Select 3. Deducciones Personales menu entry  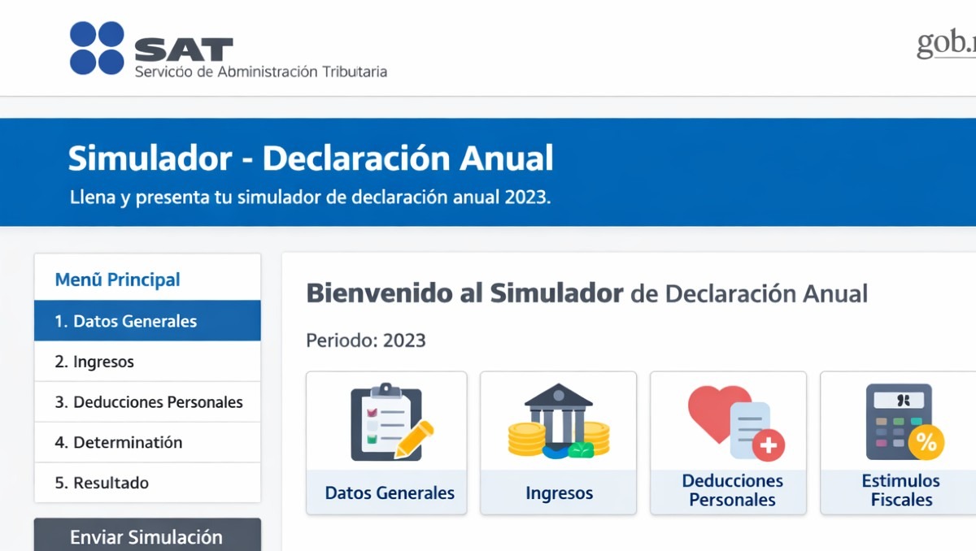tap(149, 401)
